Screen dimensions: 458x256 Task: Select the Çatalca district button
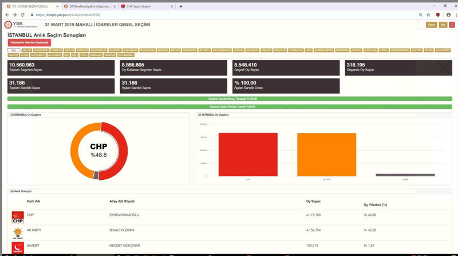pyautogui.click(x=239, y=50)
